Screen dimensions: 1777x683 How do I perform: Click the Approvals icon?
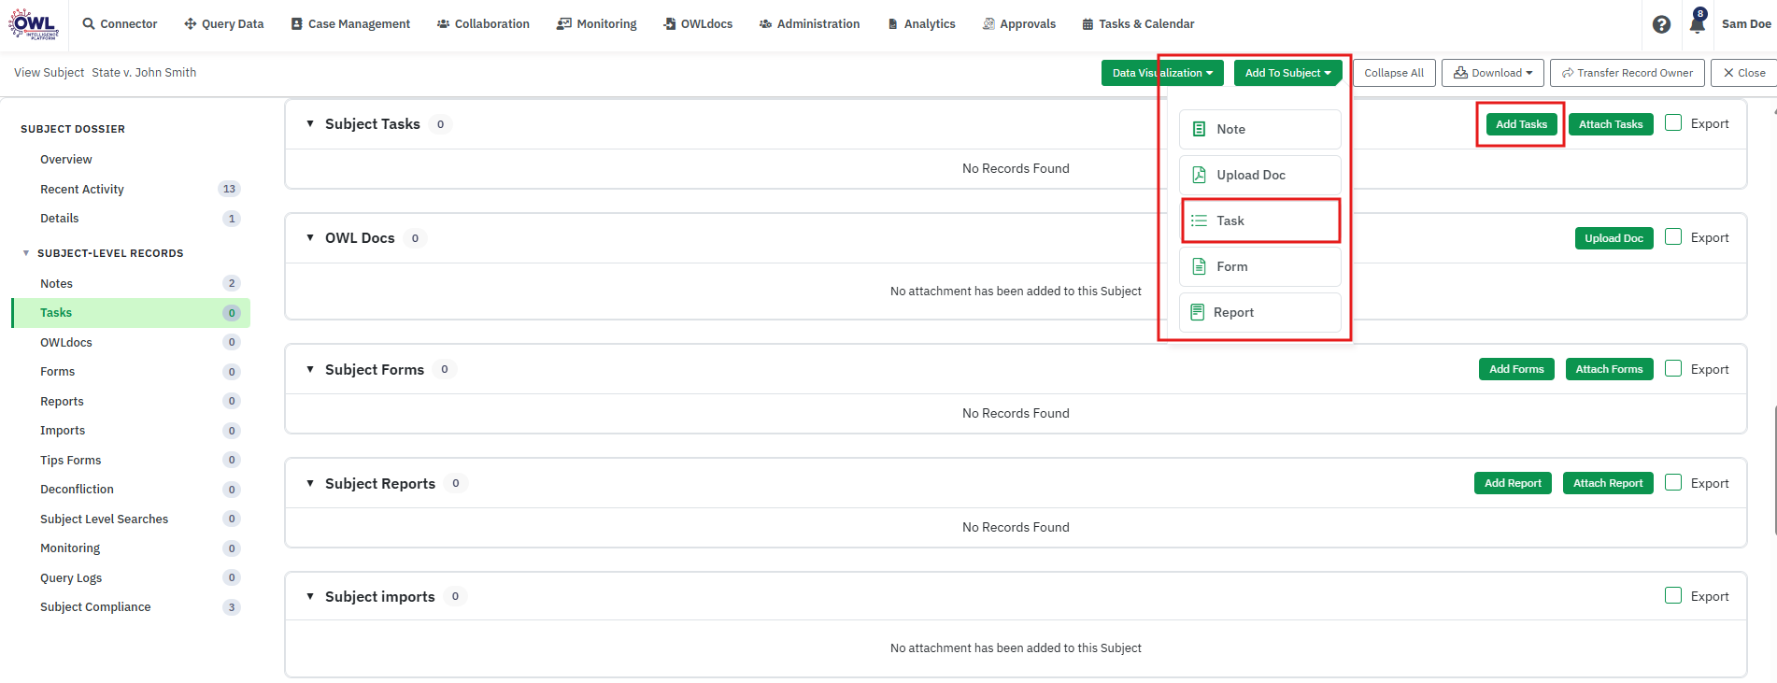pos(988,23)
